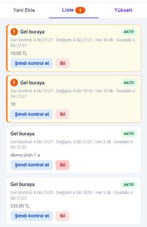Viewport: 147px width, 227px height.
Task: Delete the 10,00 TL entry with Sil
Action: pos(62,63)
